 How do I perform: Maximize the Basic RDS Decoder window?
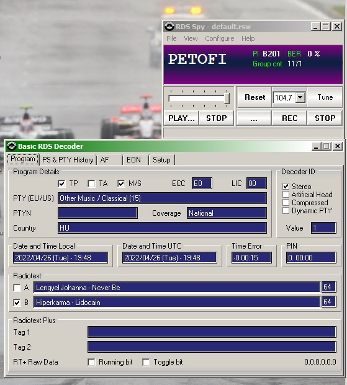coord(327,146)
